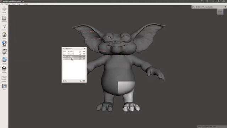
Task: Open the Import tool
Action: (4, 9)
